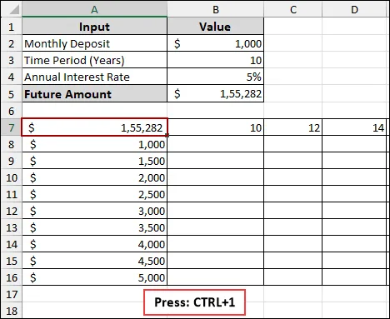Select row 7 header
Viewport: 390px width, 319px height.
coord(11,127)
